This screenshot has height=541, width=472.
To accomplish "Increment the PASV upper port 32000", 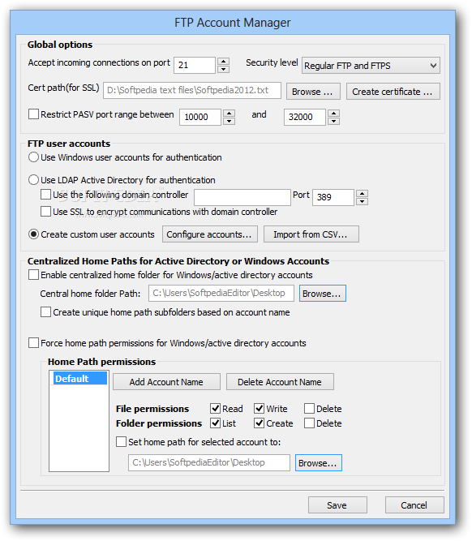I will pyautogui.click(x=333, y=114).
